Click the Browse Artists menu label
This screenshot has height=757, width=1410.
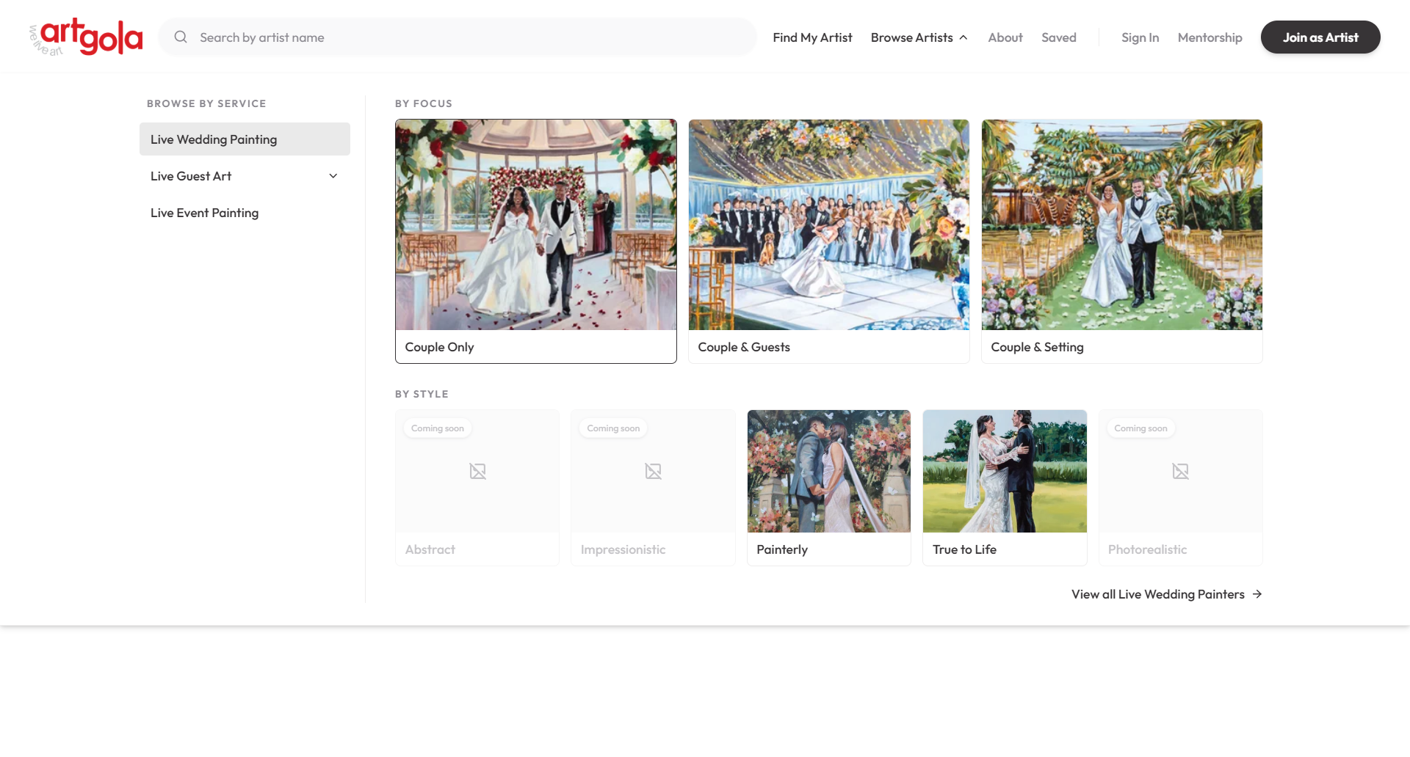click(x=911, y=37)
